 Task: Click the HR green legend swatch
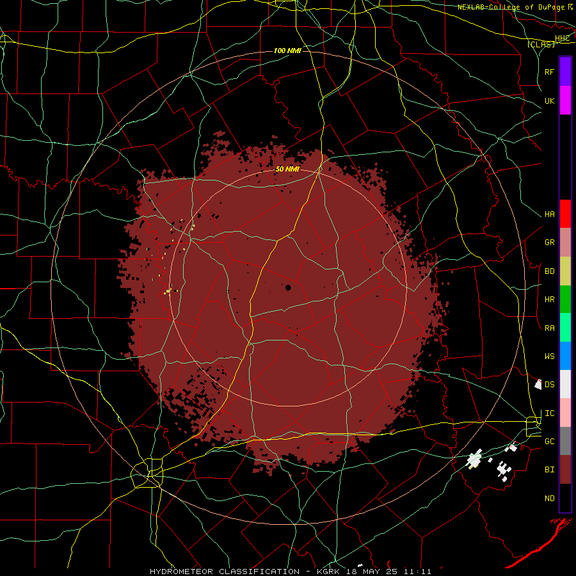(565, 300)
